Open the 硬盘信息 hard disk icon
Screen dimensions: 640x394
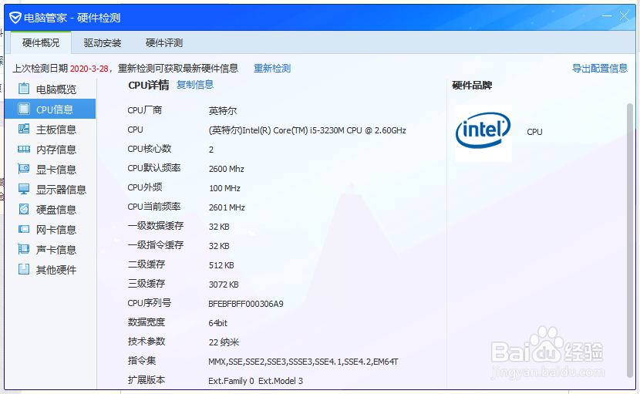[24, 209]
